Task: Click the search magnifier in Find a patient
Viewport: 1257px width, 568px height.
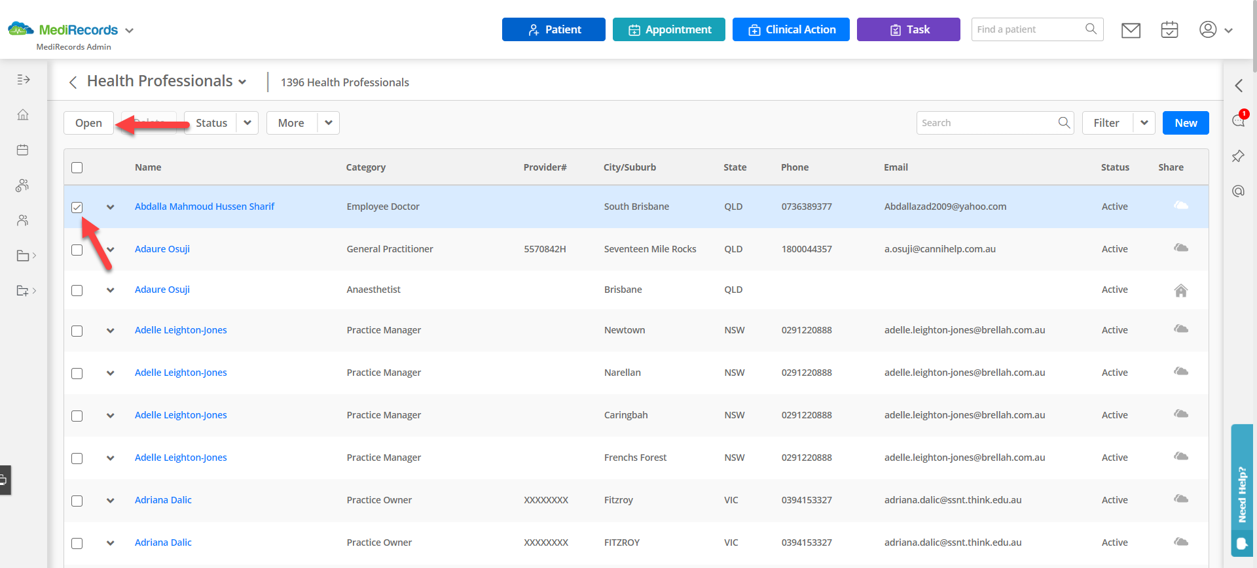Action: [1091, 29]
